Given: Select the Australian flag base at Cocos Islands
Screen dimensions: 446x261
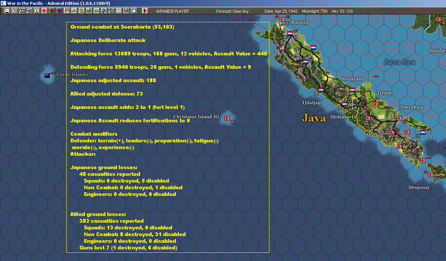Looking at the screenshot, I should [47, 76].
